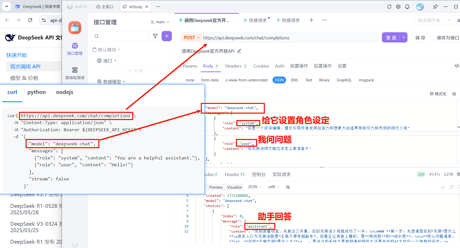
Task: Open the 模型 & 价格 docs link
Action: pyautogui.click(x=24, y=78)
